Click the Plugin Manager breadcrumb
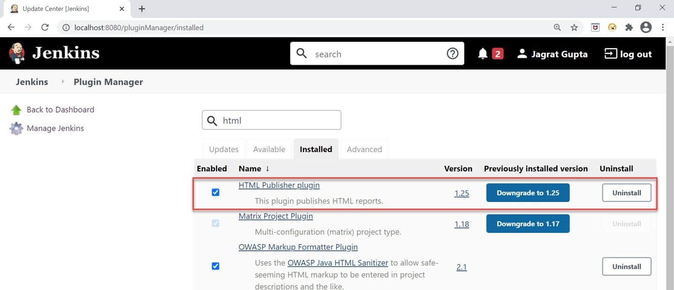This screenshot has width=674, height=290. click(x=108, y=82)
